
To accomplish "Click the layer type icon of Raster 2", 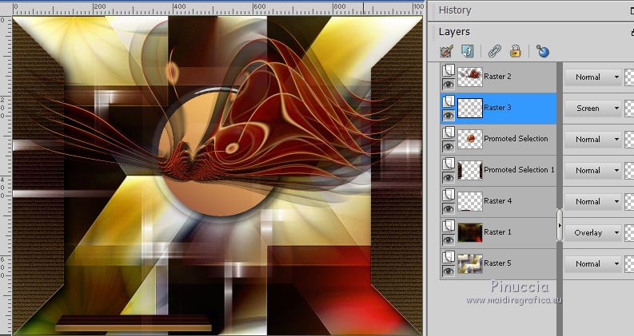I will pyautogui.click(x=448, y=70).
